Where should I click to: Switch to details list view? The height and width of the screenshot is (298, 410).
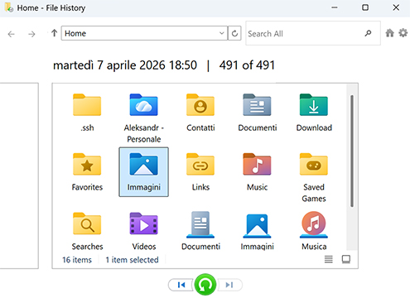pyautogui.click(x=329, y=259)
